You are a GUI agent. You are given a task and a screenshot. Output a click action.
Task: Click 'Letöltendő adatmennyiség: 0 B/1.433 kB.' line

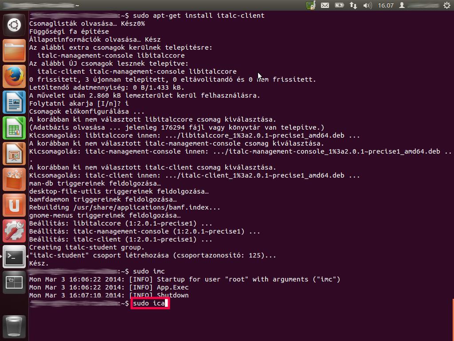click(107, 87)
